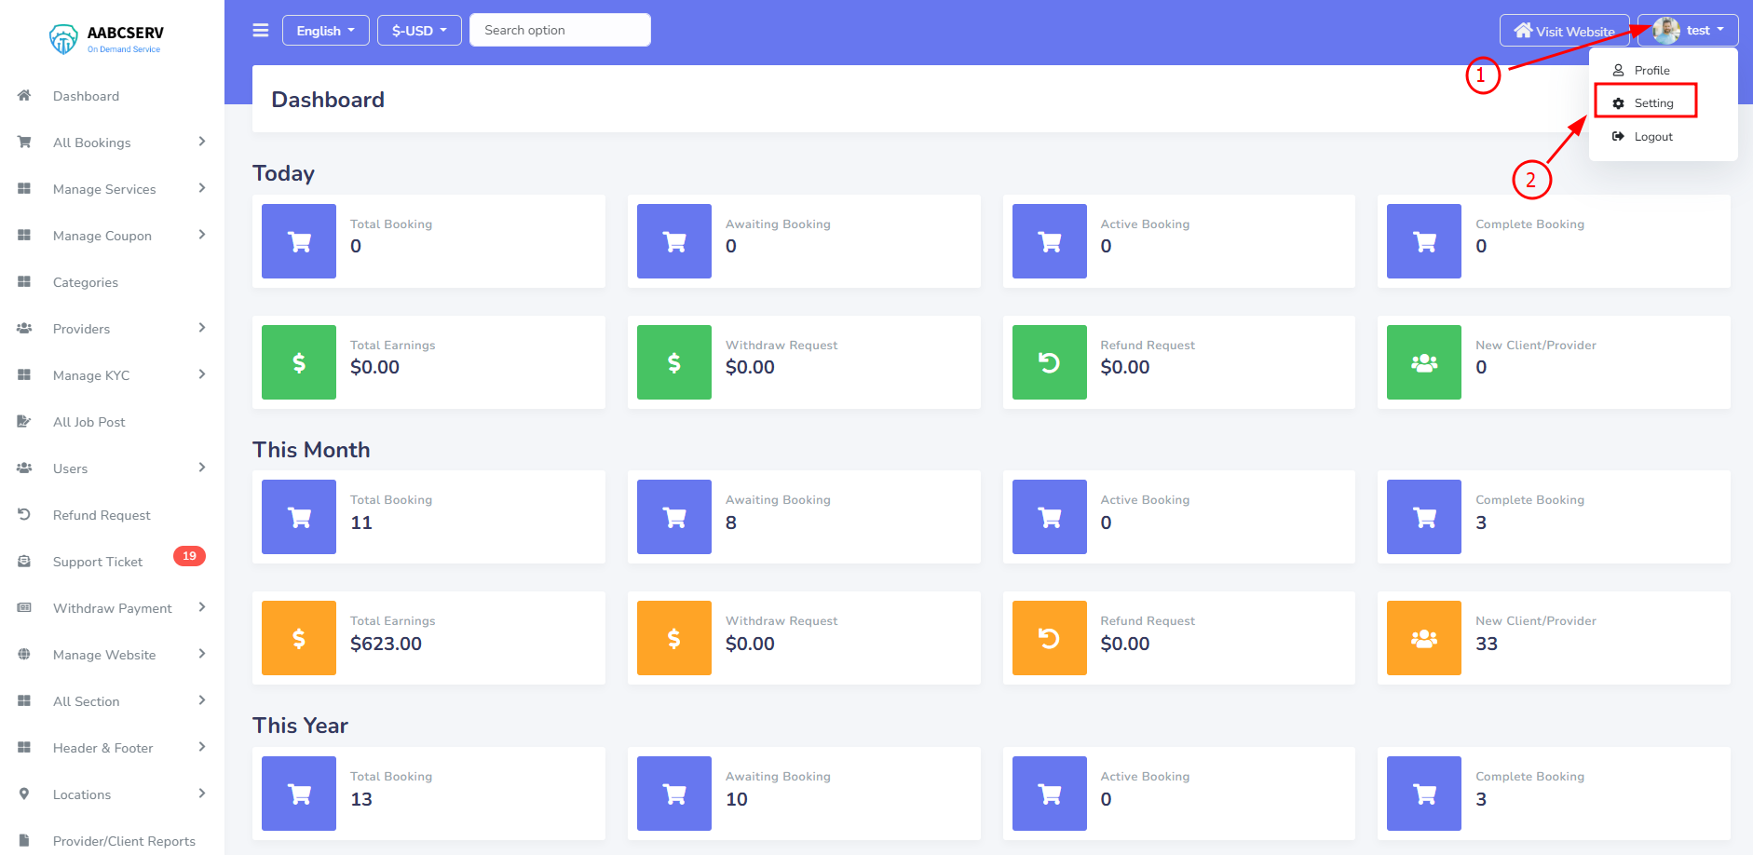The height and width of the screenshot is (855, 1753).
Task: Click the Visit Website button
Action: click(1564, 31)
